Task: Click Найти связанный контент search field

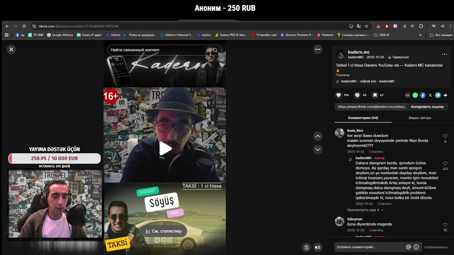Action: click(x=160, y=50)
